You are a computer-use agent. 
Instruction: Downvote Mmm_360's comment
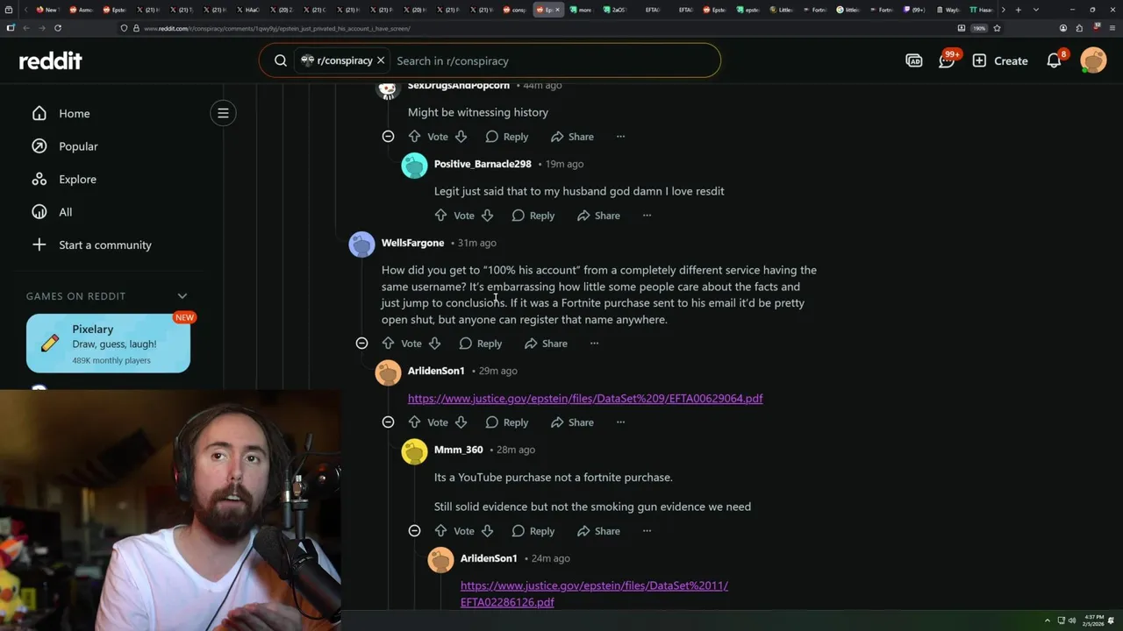pos(487,531)
